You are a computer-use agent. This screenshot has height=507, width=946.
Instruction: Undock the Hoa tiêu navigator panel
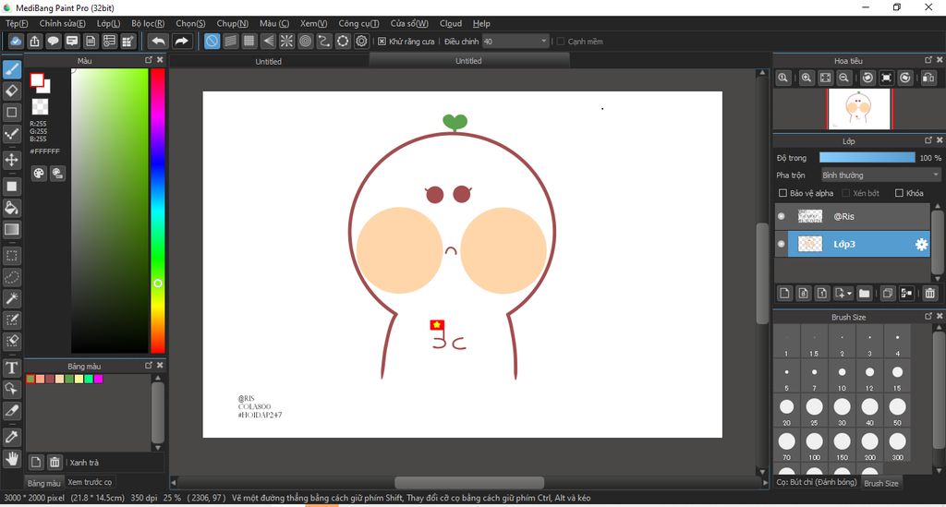point(928,60)
